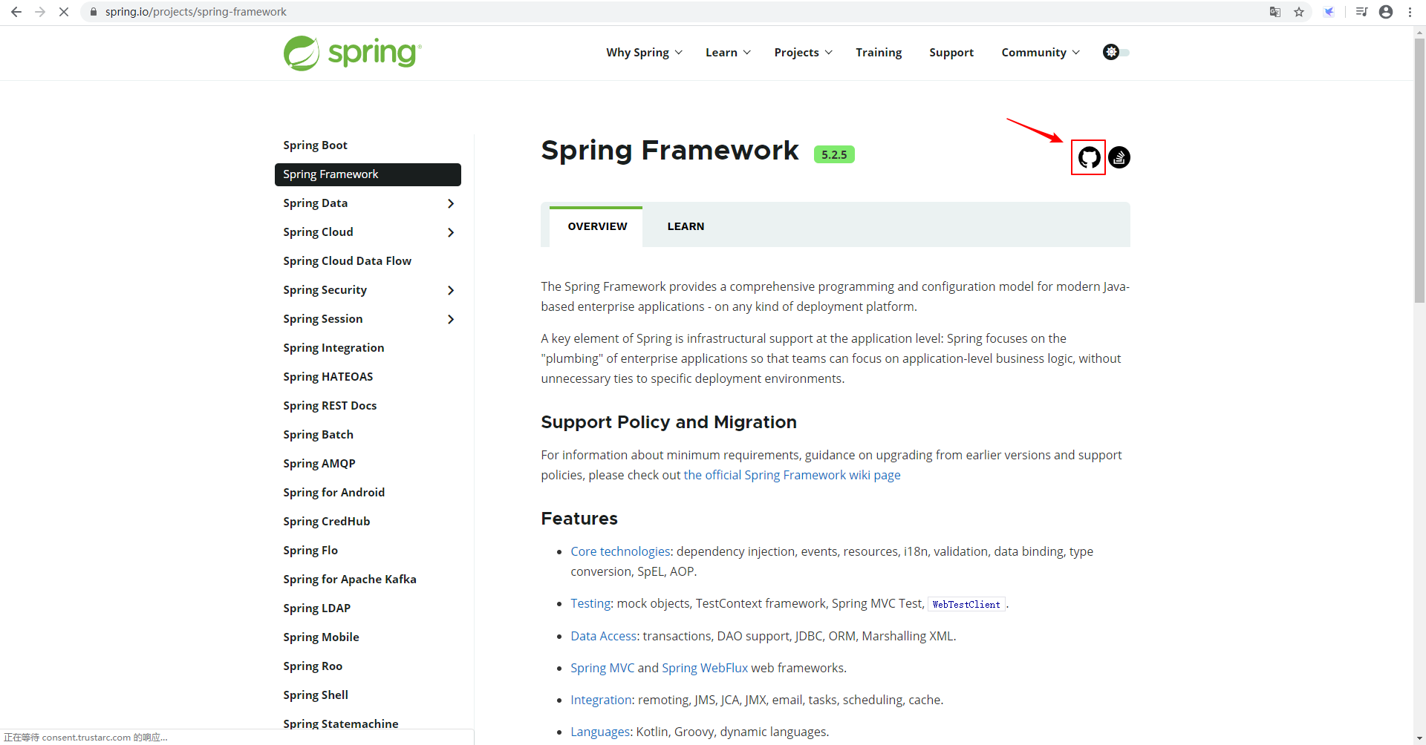Image resolution: width=1426 pixels, height=745 pixels.
Task: Open the Chrome three-dot menu
Action: (x=1410, y=12)
